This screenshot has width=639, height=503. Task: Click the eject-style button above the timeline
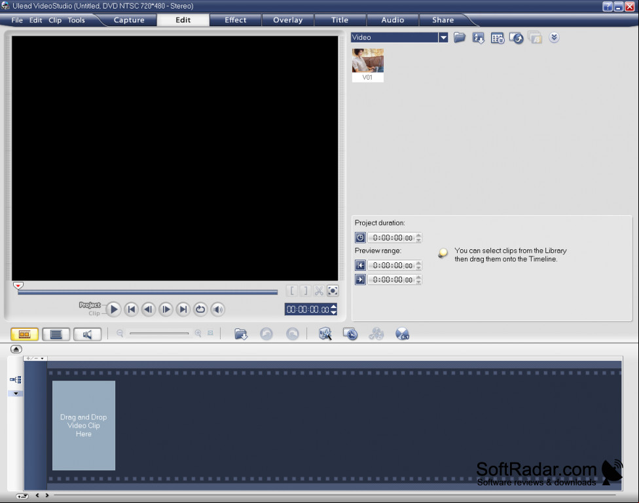click(16, 349)
